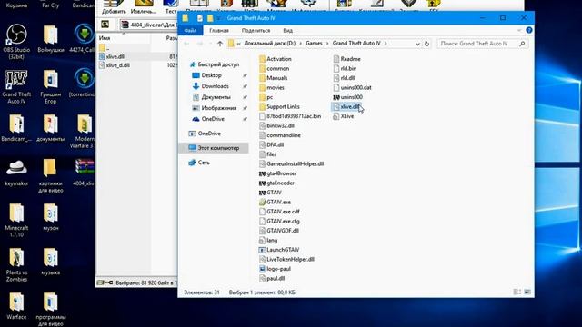This screenshot has width=582, height=327.
Task: Click the Поиск: Grand Theft Auto IV search box
Action: (x=483, y=44)
